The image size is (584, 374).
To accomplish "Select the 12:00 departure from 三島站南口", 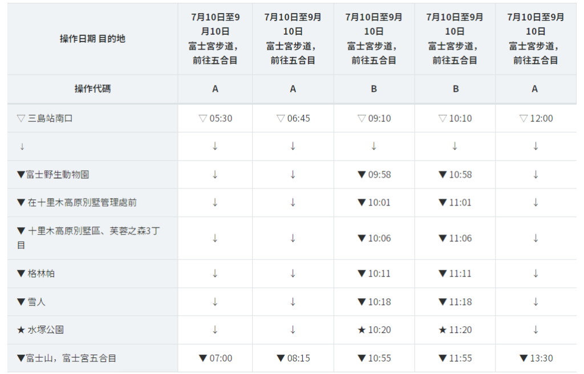I will 536,118.
